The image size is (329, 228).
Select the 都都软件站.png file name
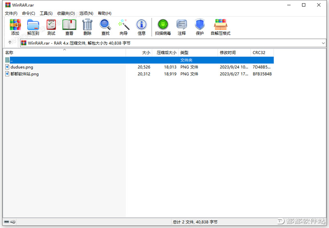coord(24,74)
